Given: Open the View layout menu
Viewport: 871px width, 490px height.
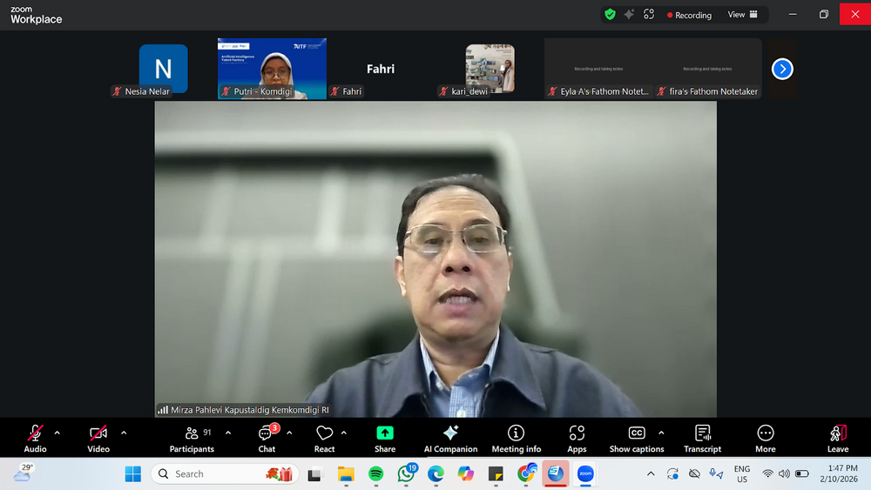Looking at the screenshot, I should click(x=742, y=14).
